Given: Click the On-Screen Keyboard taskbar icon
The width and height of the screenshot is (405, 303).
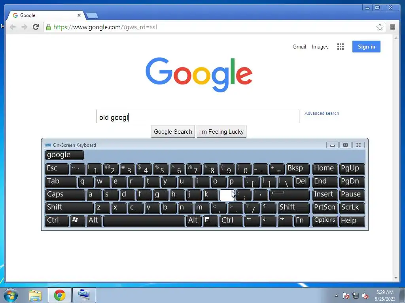Looking at the screenshot, I should (84, 295).
